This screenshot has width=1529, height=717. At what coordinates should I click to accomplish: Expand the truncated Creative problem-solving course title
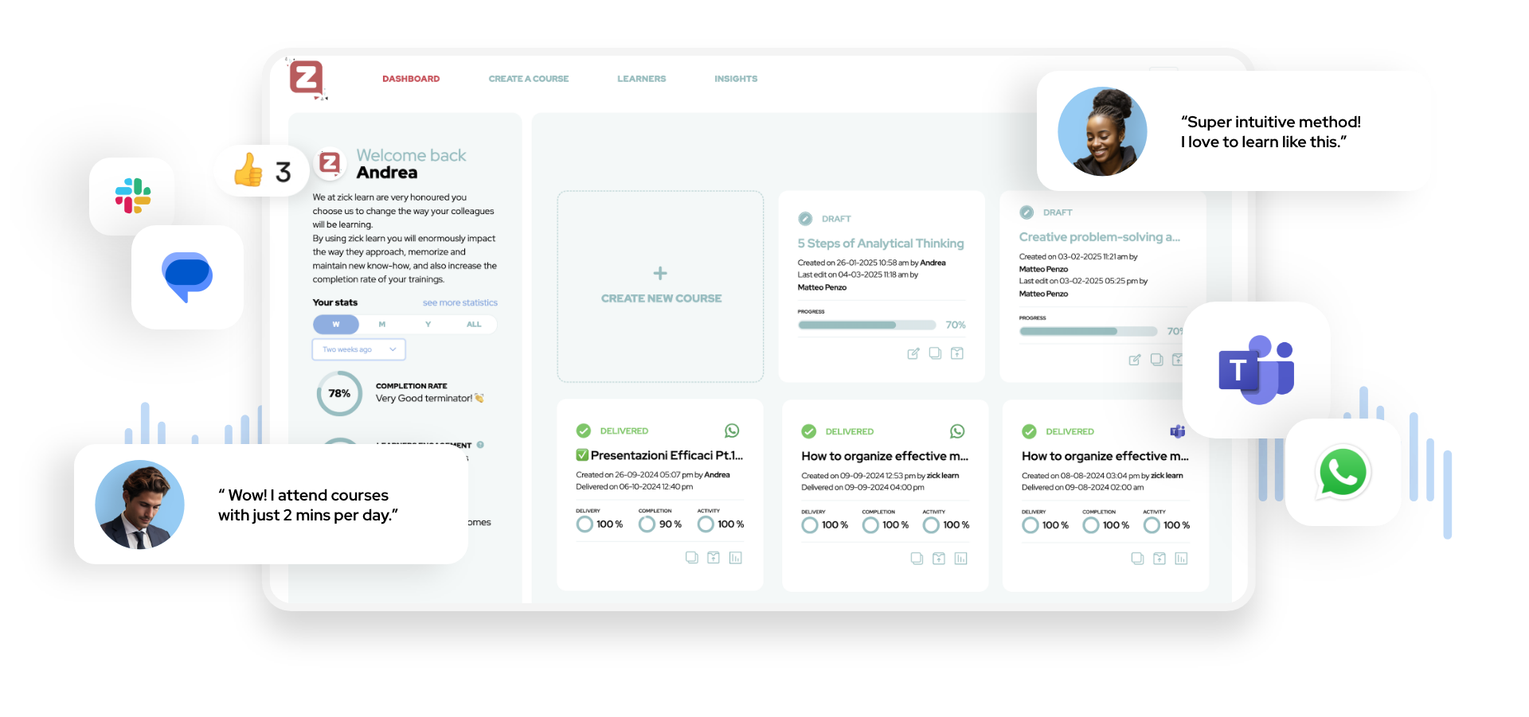(1100, 236)
